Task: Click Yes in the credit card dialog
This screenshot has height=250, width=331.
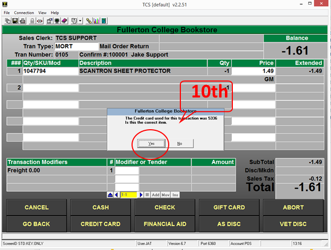Action: [x=151, y=144]
